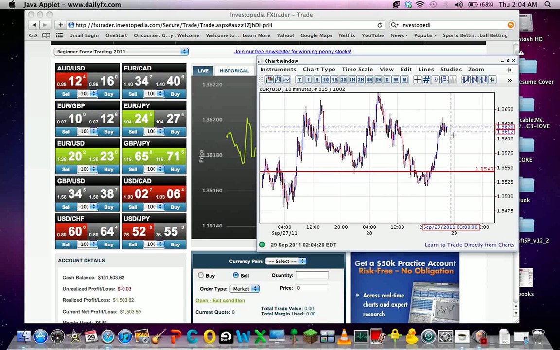The image size is (560, 350).
Task: Select the 15 minute time scale button
Action: pos(334,80)
